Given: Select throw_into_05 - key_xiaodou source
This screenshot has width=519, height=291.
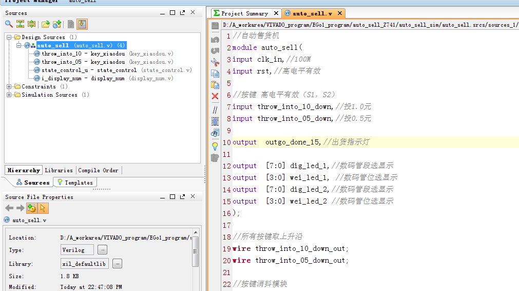Looking at the screenshot, I should (x=107, y=62).
